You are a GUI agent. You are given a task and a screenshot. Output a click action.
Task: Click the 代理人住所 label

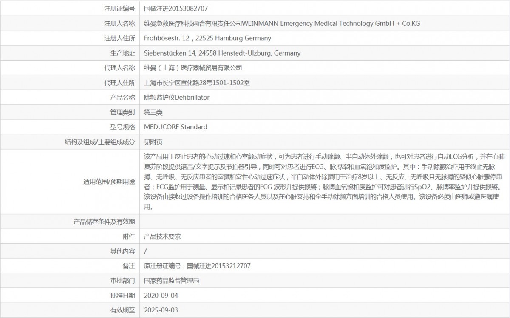pyautogui.click(x=119, y=83)
